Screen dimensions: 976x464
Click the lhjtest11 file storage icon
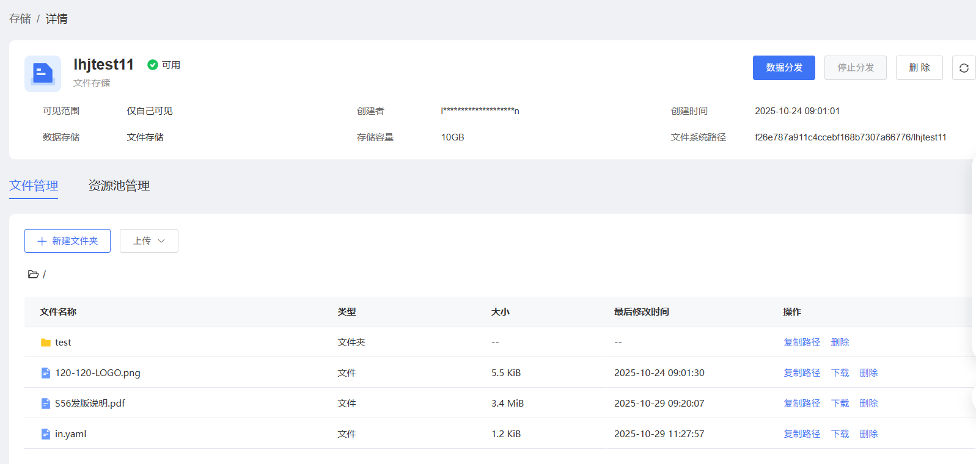[43, 74]
